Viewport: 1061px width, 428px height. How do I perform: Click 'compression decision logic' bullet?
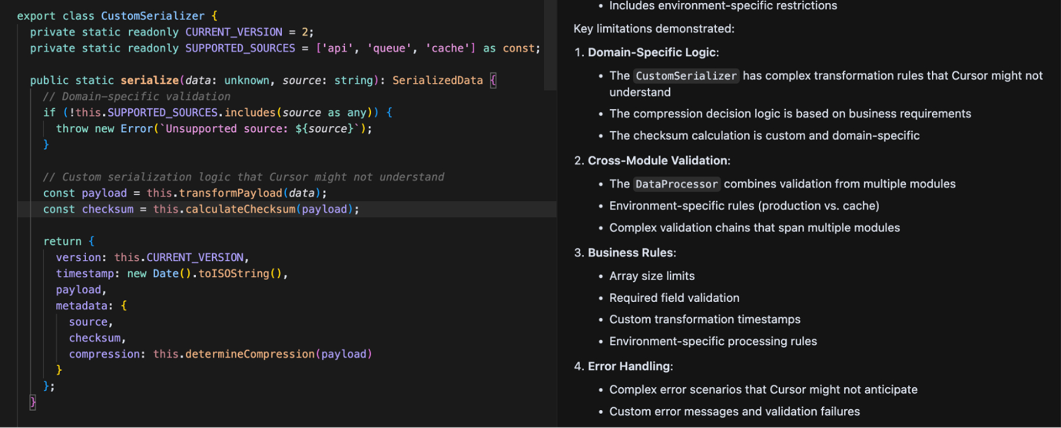[x=790, y=114]
